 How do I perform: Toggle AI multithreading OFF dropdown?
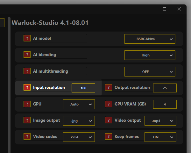150,72
